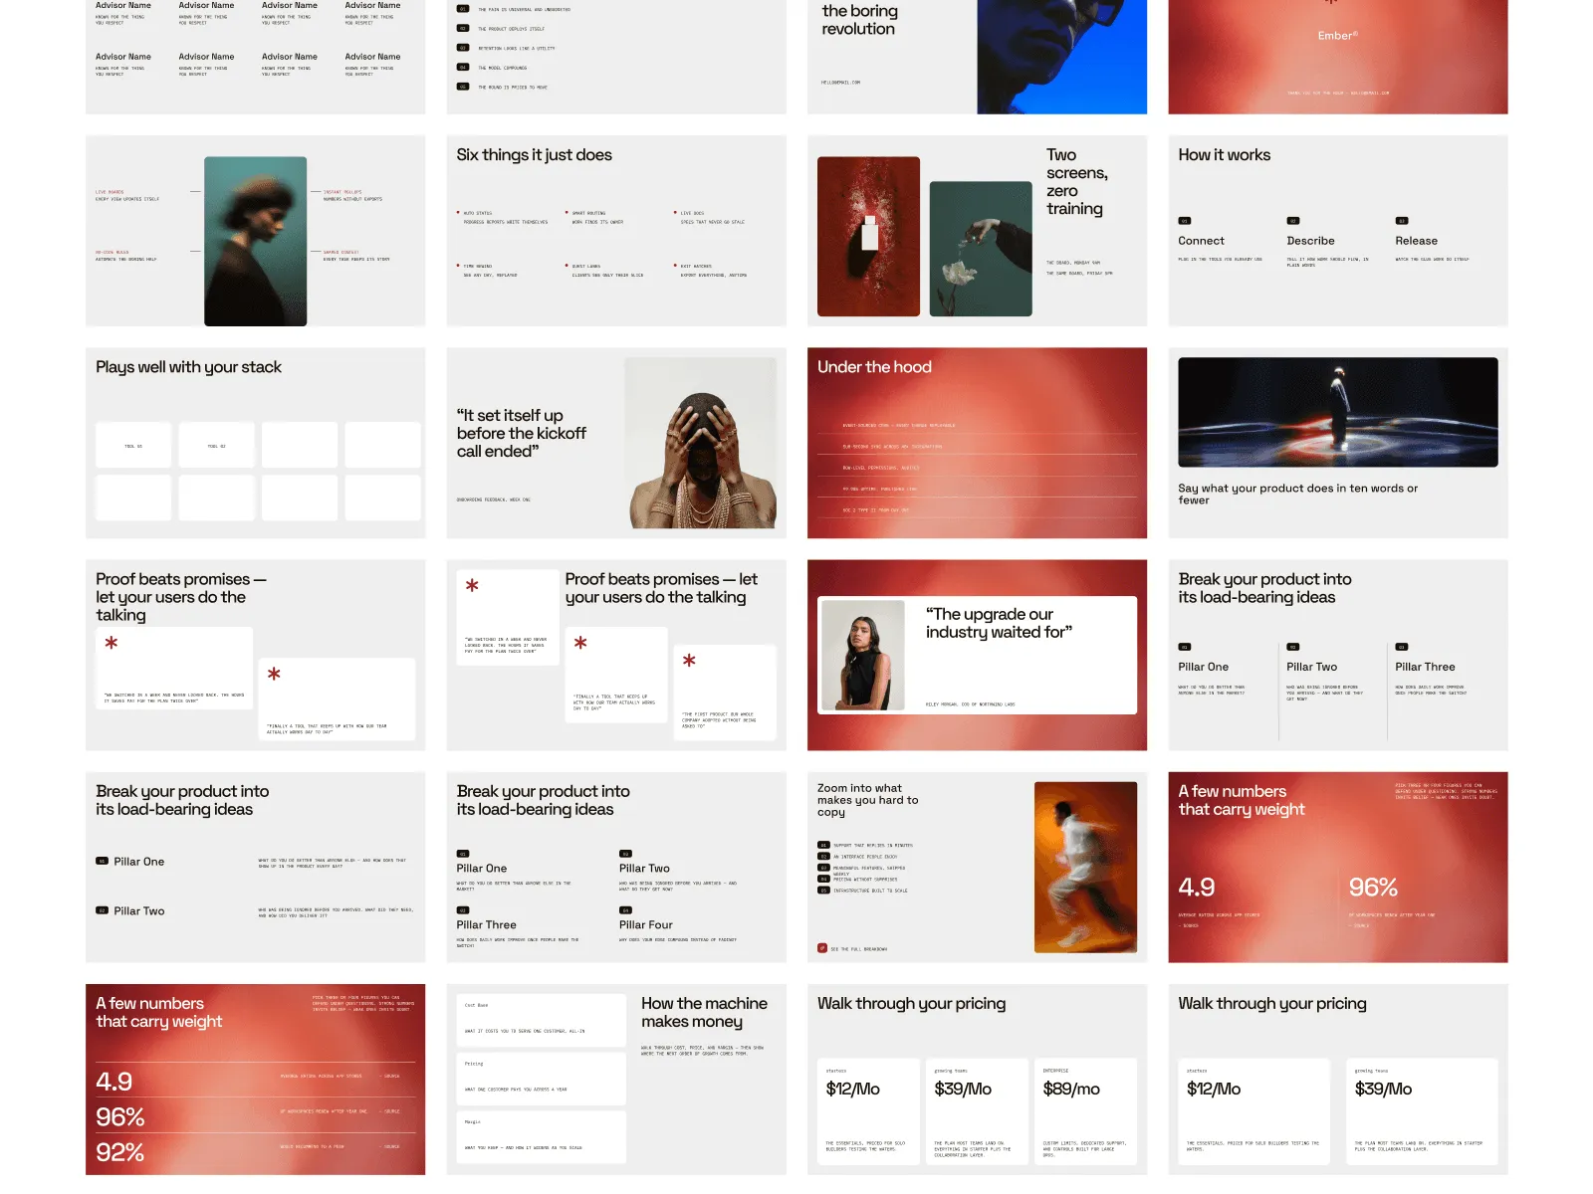Click the 'Release' step heading
1593x1194 pixels.
[1416, 241]
